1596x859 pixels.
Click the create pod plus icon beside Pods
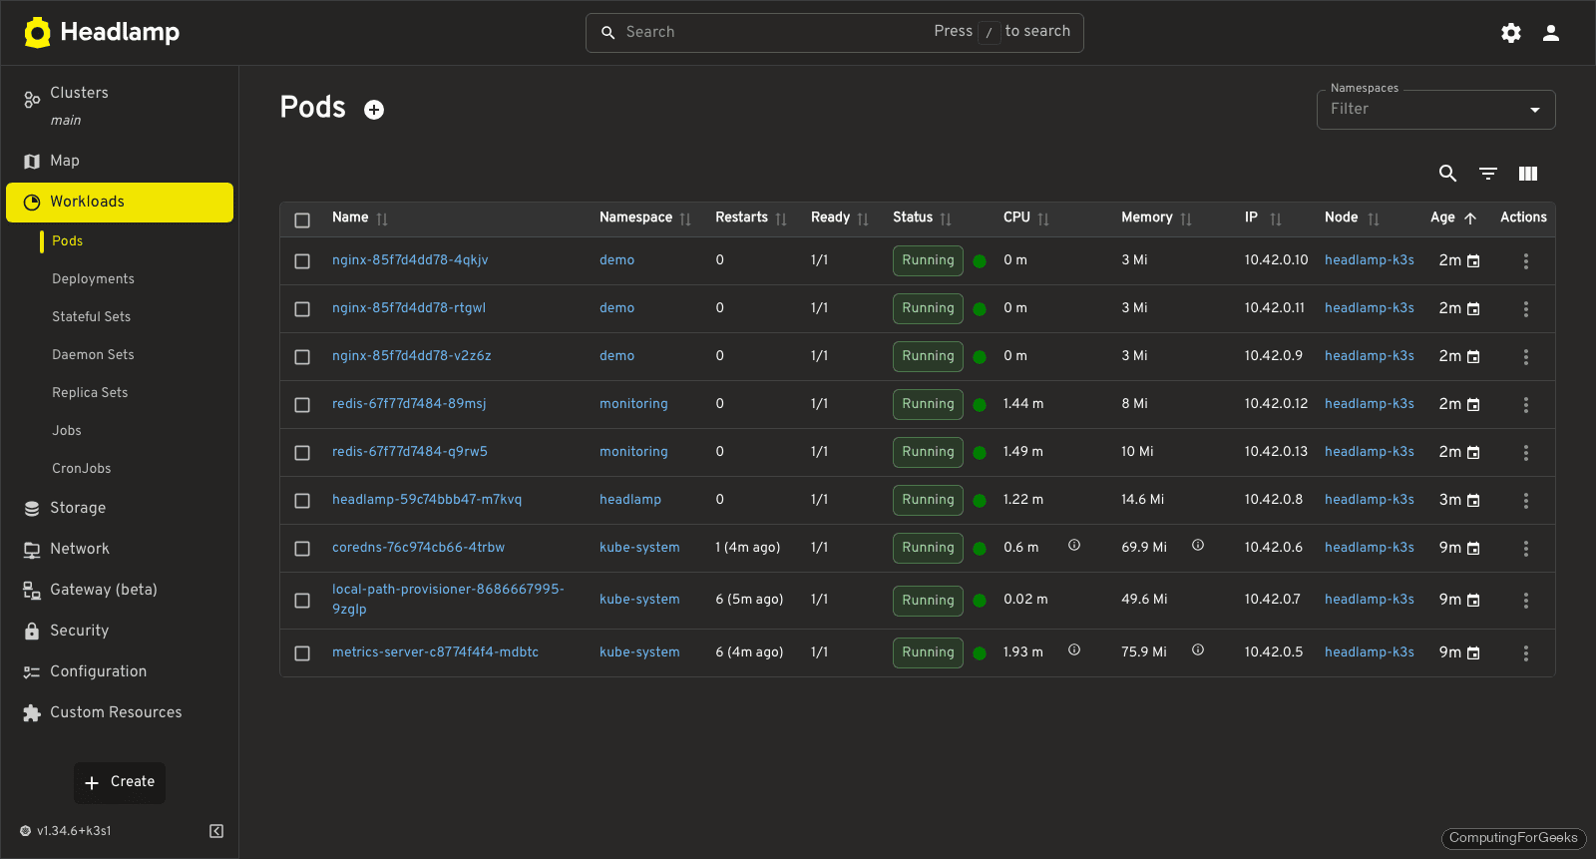(x=374, y=110)
